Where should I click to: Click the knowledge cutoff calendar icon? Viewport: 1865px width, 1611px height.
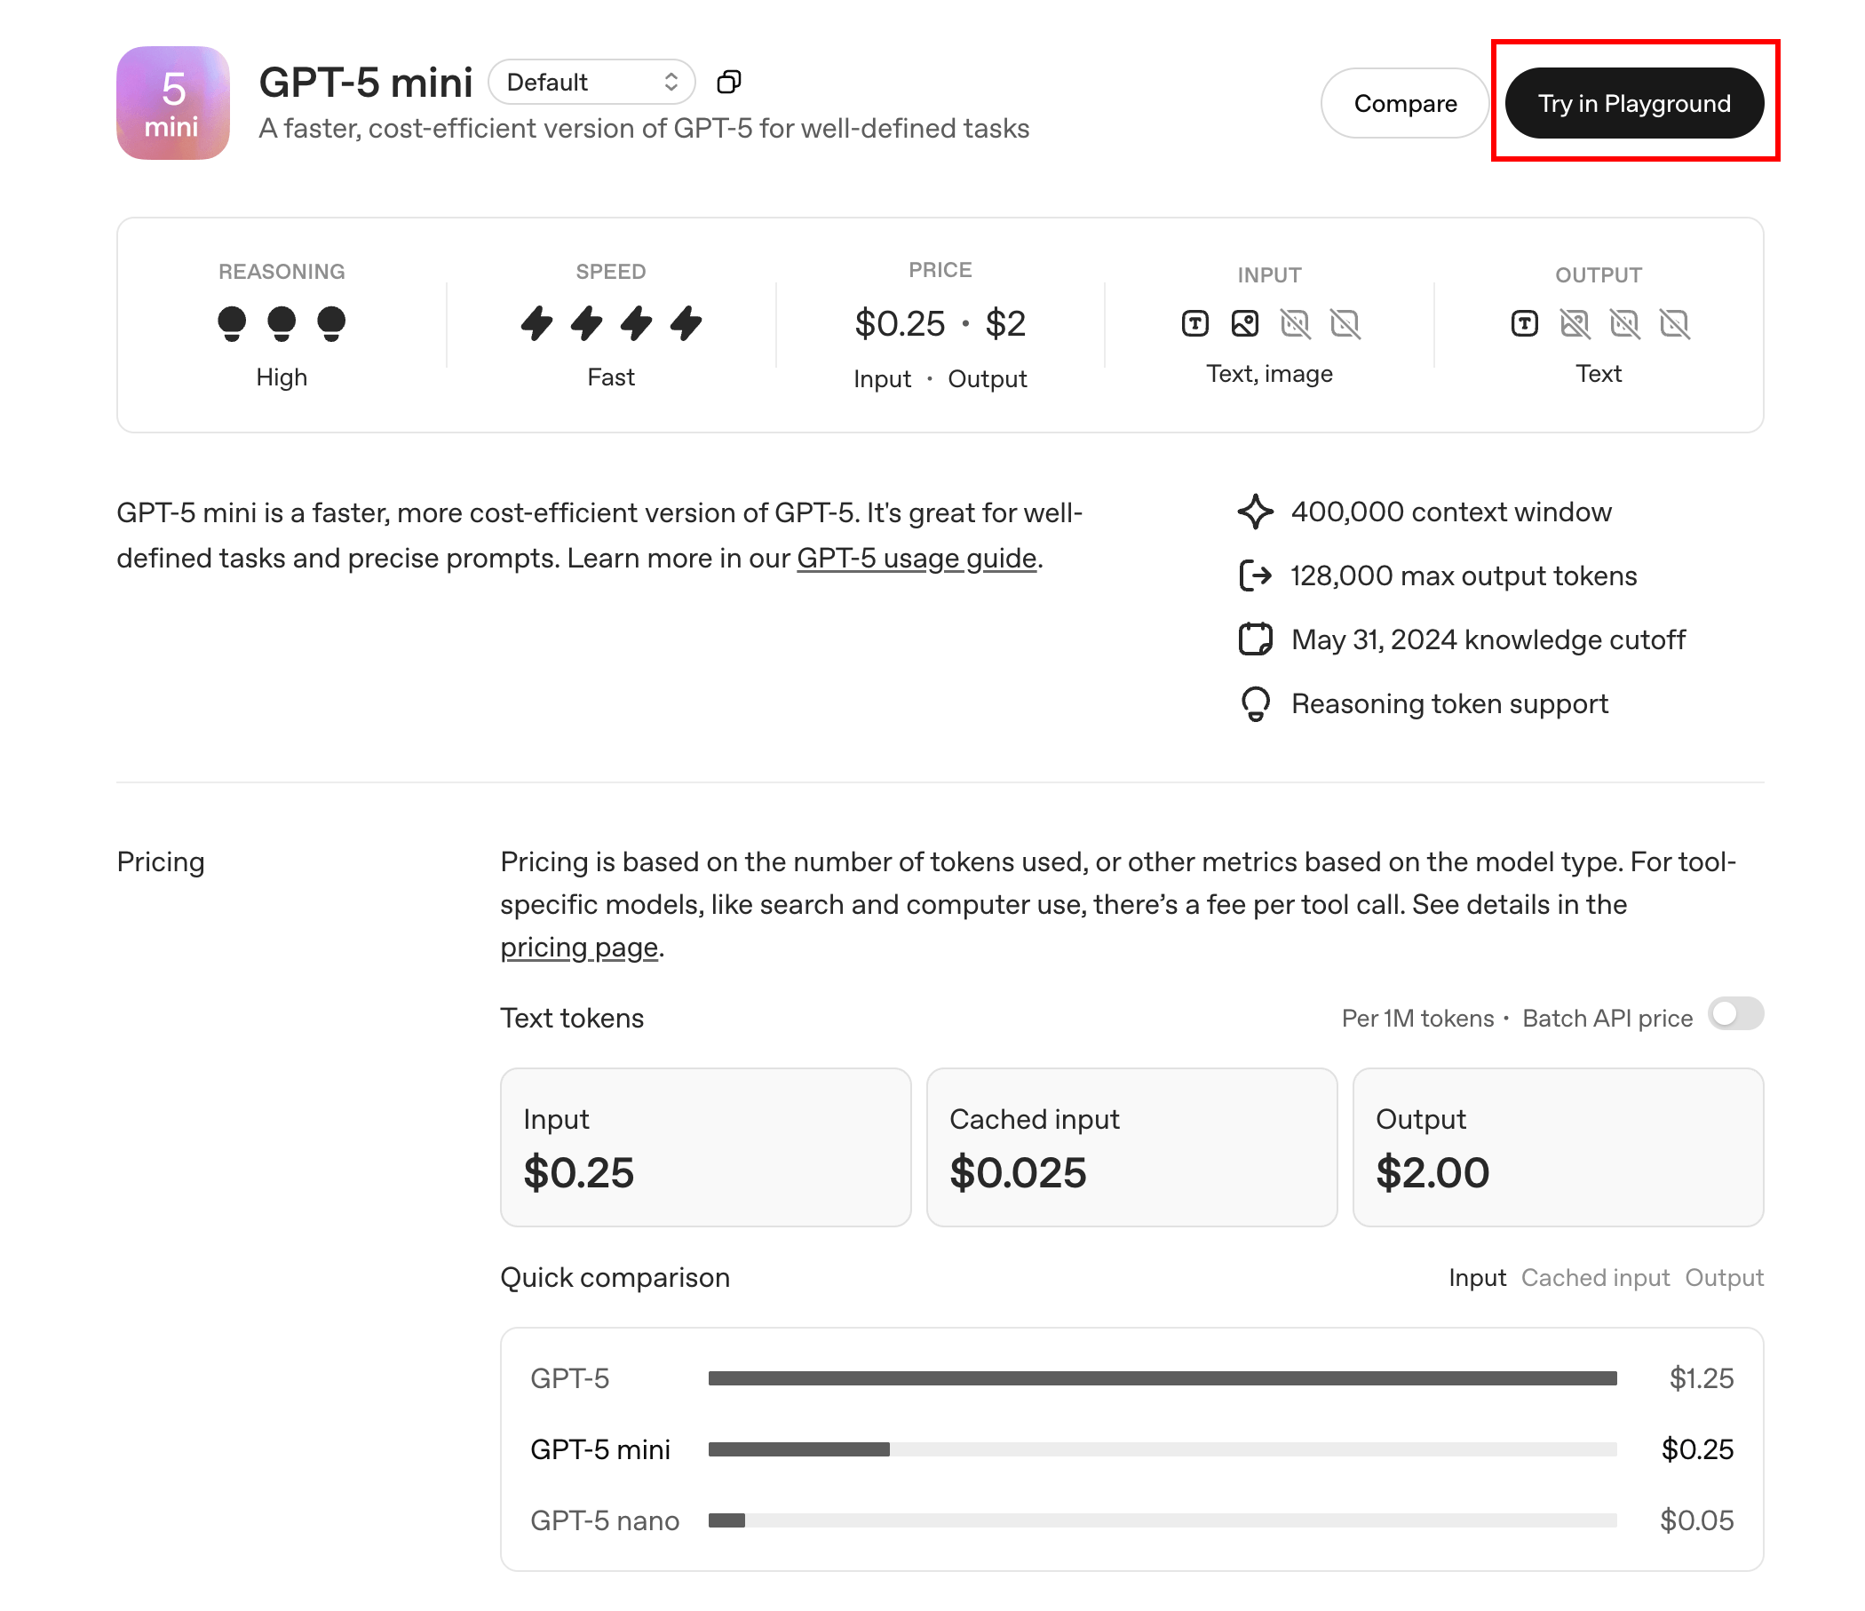click(1255, 640)
